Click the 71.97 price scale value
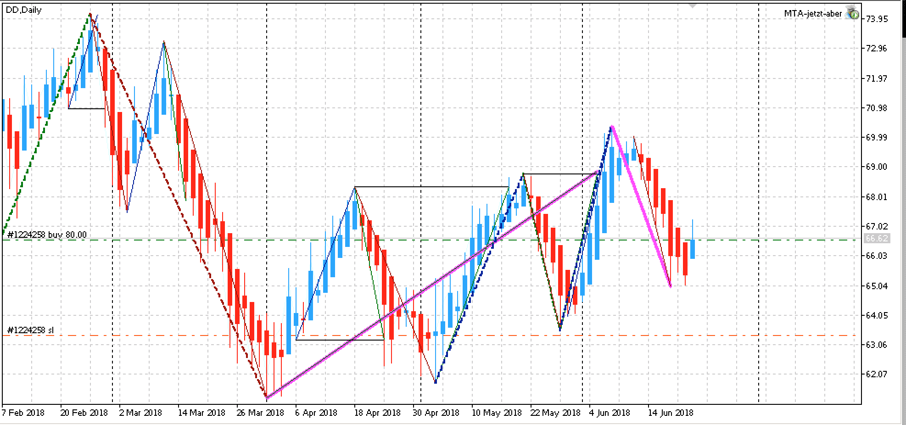 [x=877, y=78]
